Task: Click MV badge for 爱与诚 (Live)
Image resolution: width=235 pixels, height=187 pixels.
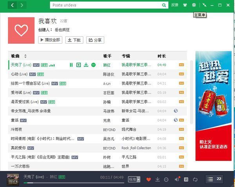Action: click(x=36, y=93)
